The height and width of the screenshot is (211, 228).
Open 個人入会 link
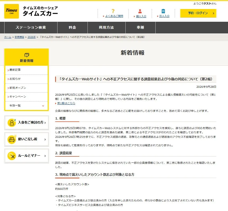(141, 16)
